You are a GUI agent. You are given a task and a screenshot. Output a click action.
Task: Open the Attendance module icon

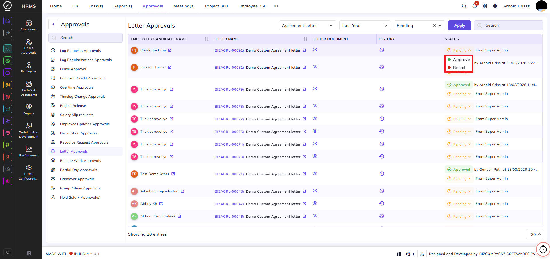pyautogui.click(x=29, y=25)
